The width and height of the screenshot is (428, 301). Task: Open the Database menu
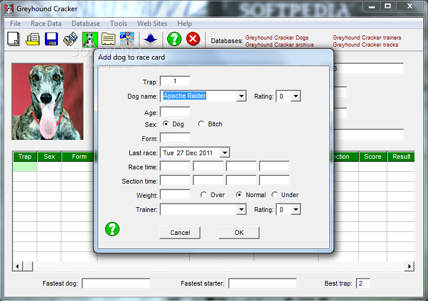click(x=86, y=24)
